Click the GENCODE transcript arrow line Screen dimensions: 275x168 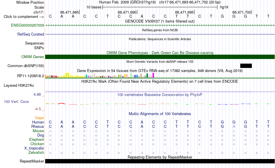click(x=160, y=25)
